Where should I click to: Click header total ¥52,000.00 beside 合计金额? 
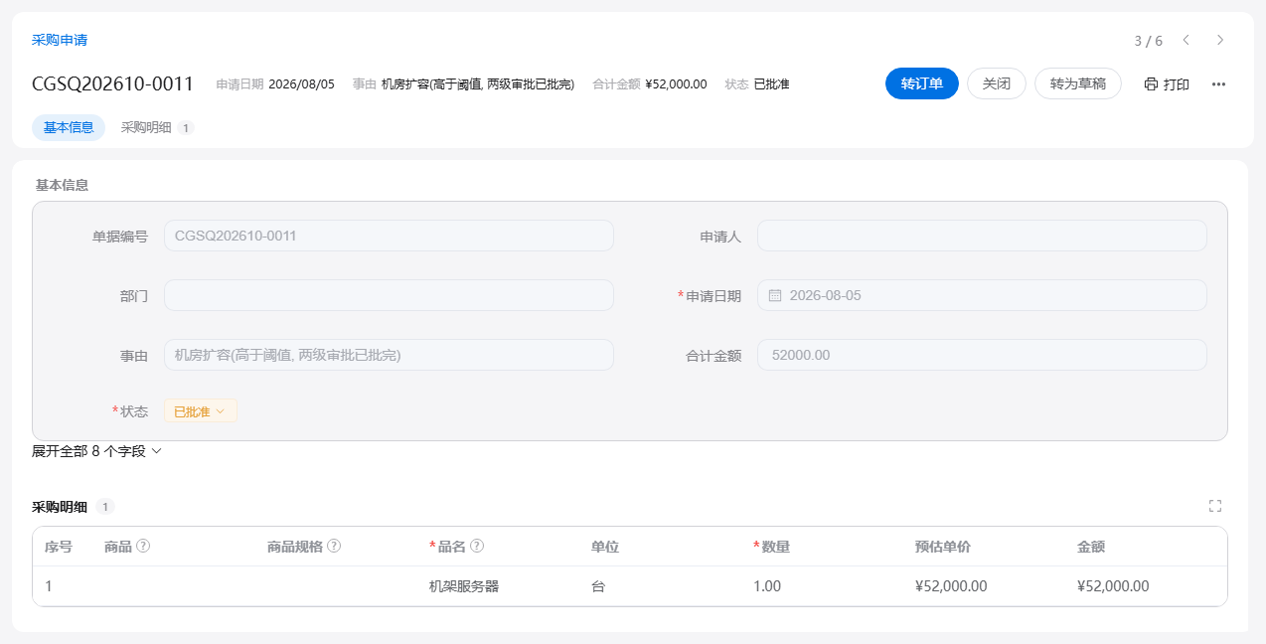pyautogui.click(x=676, y=84)
